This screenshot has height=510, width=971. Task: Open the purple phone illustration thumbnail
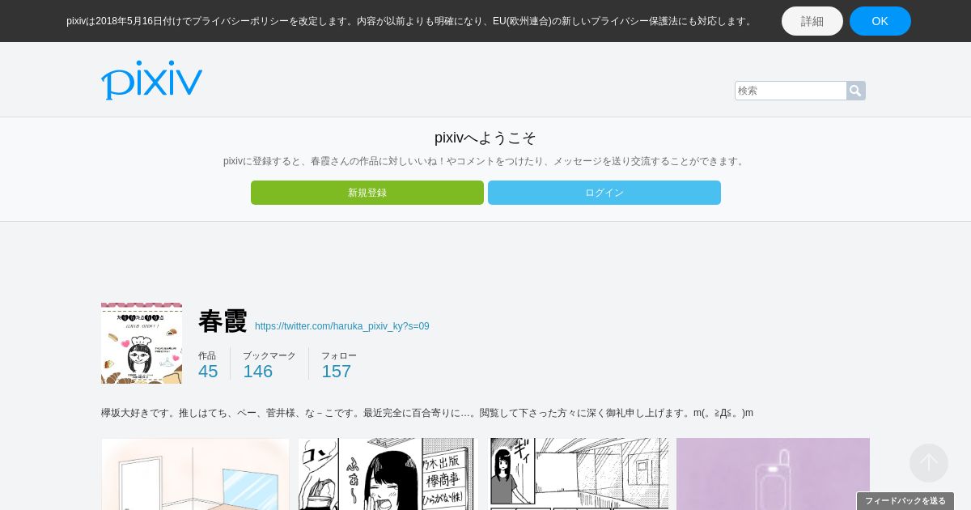coord(773,474)
